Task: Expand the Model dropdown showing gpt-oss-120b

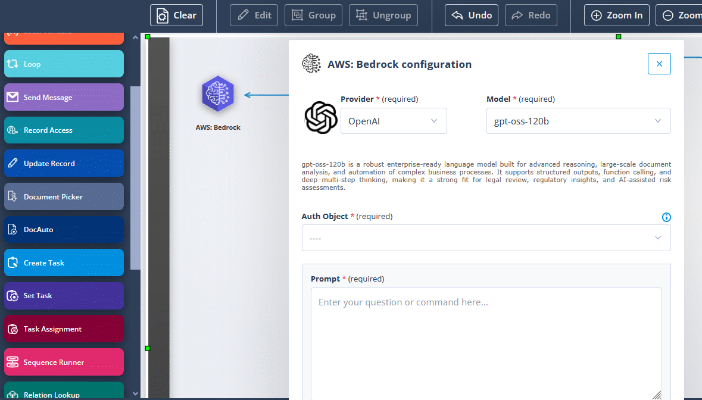Action: coord(578,121)
